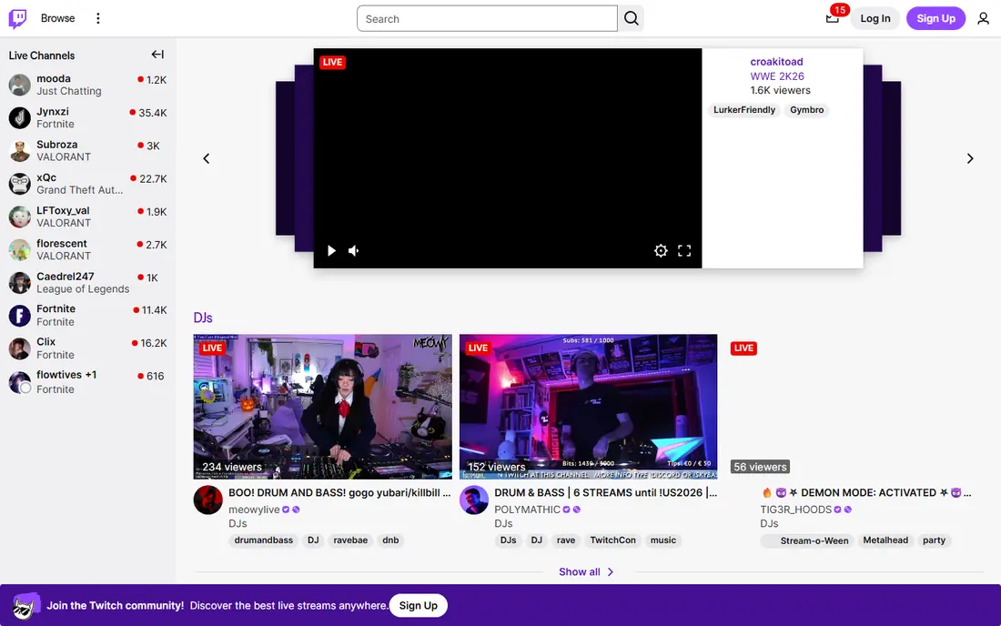The image size is (1001, 626).
Task: Open the TIG3R_HOODS stream thumbnail
Action: [x=854, y=407]
